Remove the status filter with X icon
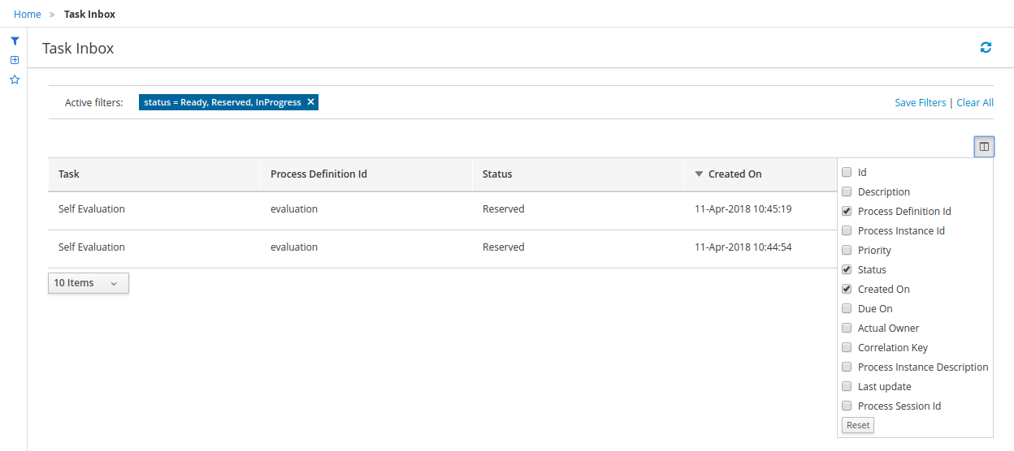 [x=310, y=102]
